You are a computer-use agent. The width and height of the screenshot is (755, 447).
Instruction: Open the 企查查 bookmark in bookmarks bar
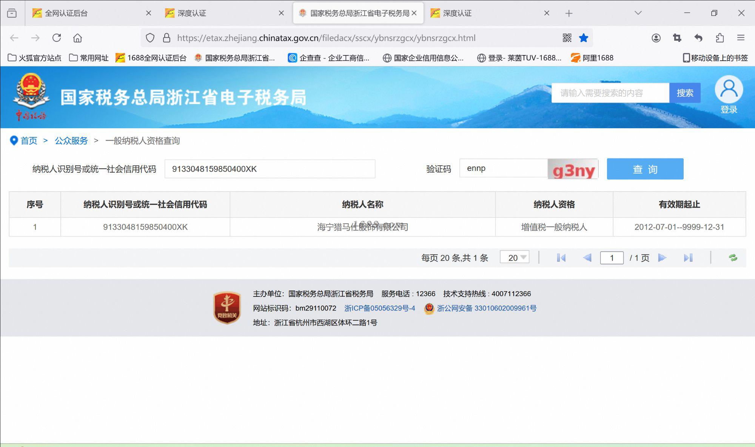[x=328, y=58]
